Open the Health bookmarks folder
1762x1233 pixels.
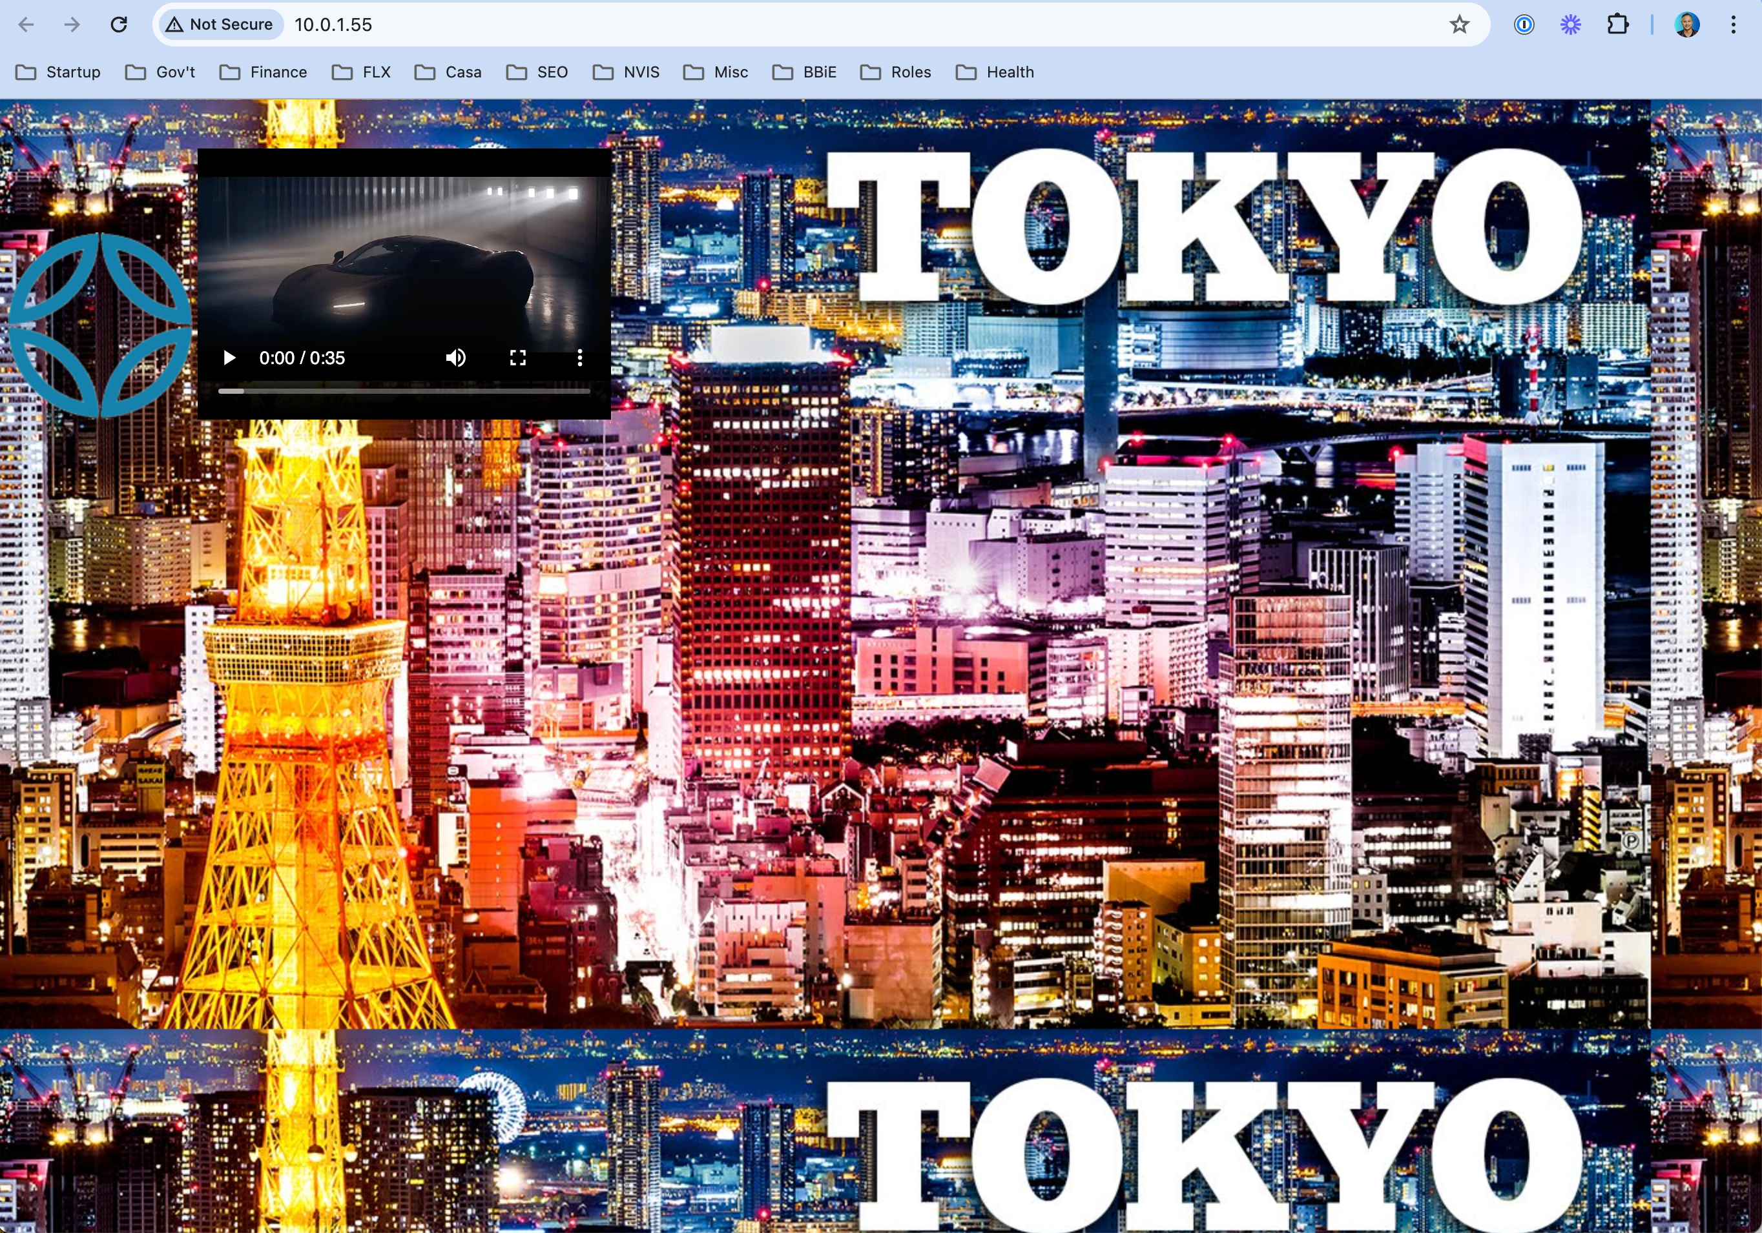995,72
